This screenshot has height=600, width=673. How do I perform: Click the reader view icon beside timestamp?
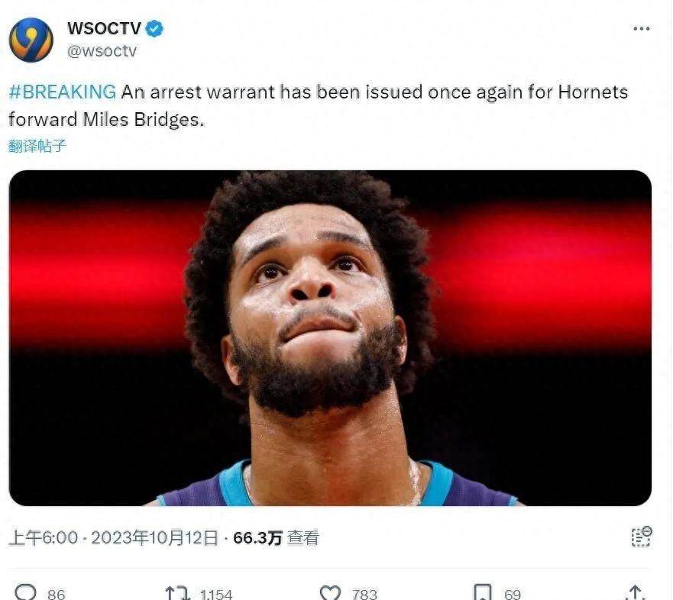point(641,537)
